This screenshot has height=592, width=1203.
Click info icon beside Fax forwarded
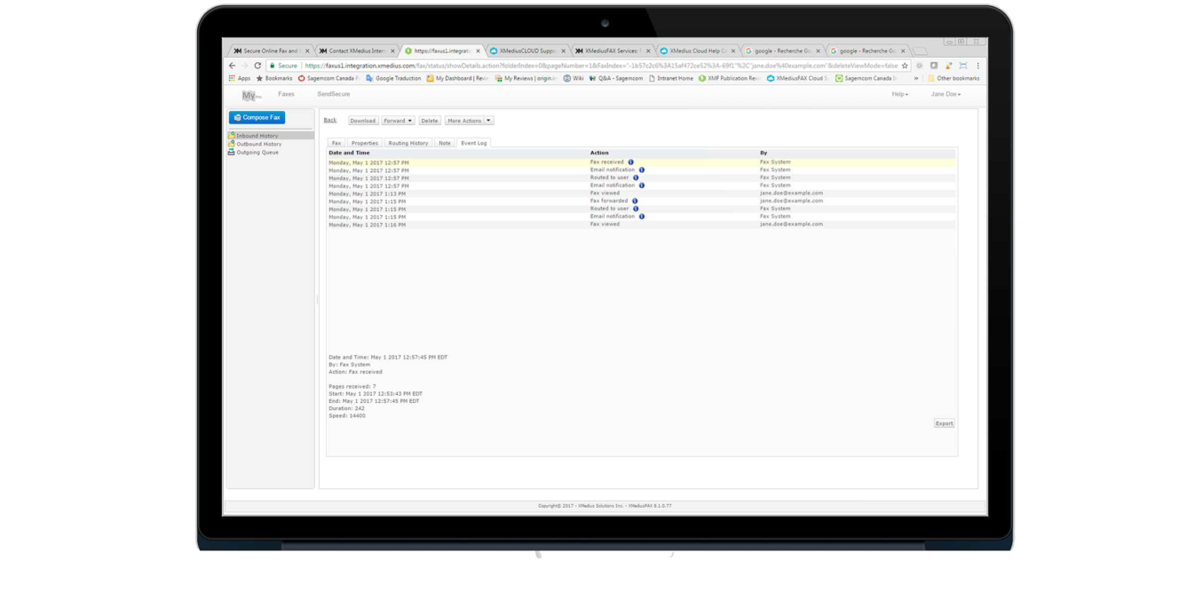[635, 201]
